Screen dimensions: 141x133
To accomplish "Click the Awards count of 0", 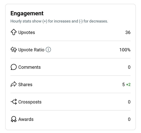I will coord(129,119).
